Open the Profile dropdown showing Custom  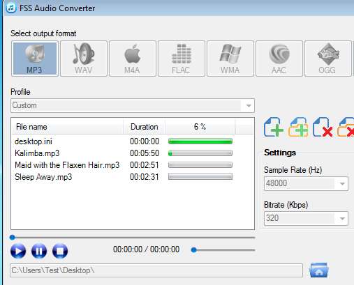(133, 106)
